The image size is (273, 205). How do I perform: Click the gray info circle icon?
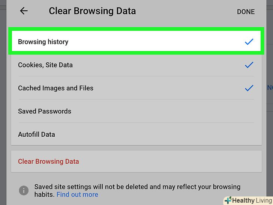(x=24, y=190)
